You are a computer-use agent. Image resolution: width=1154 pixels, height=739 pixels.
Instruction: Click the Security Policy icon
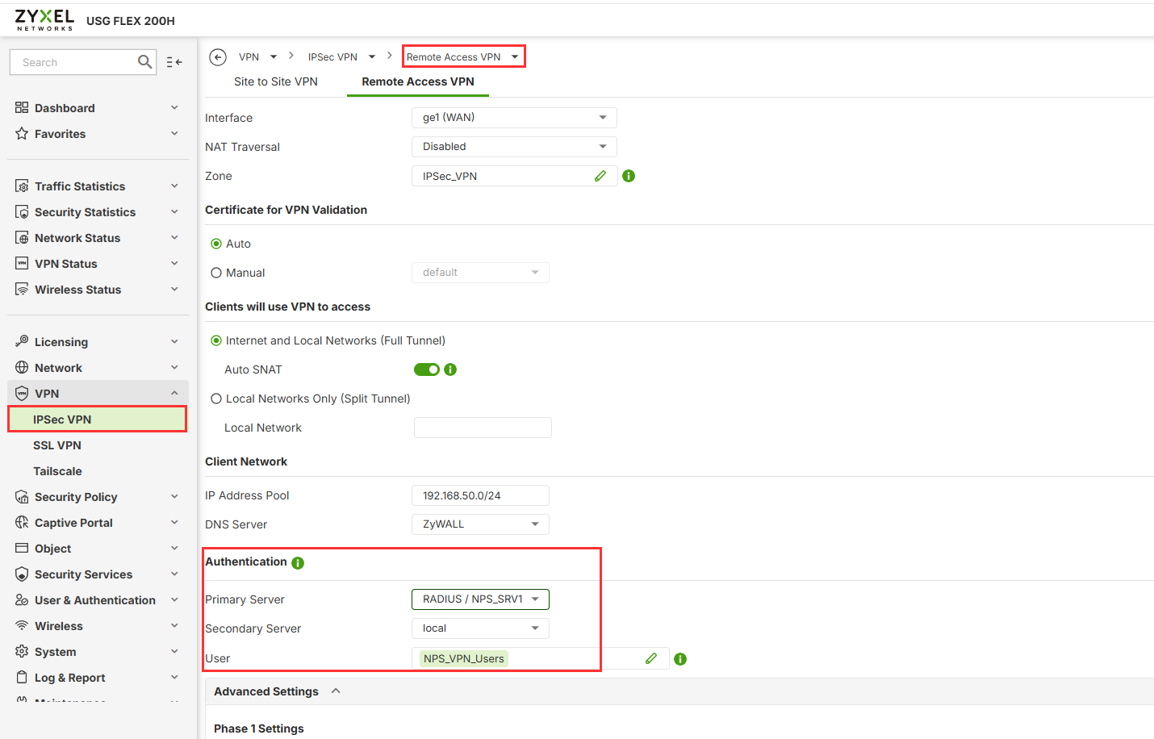[x=22, y=497]
